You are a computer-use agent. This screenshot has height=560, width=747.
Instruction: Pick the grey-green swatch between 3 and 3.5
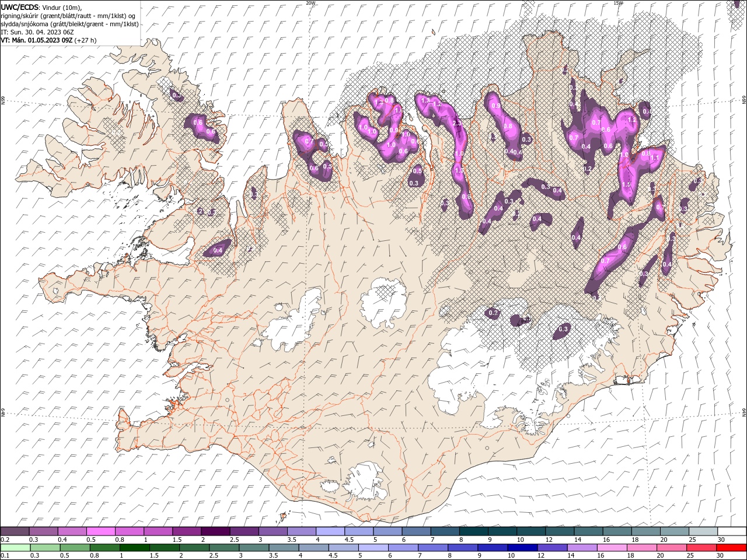click(254, 548)
